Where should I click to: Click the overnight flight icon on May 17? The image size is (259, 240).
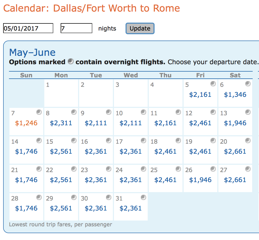click(x=143, y=141)
